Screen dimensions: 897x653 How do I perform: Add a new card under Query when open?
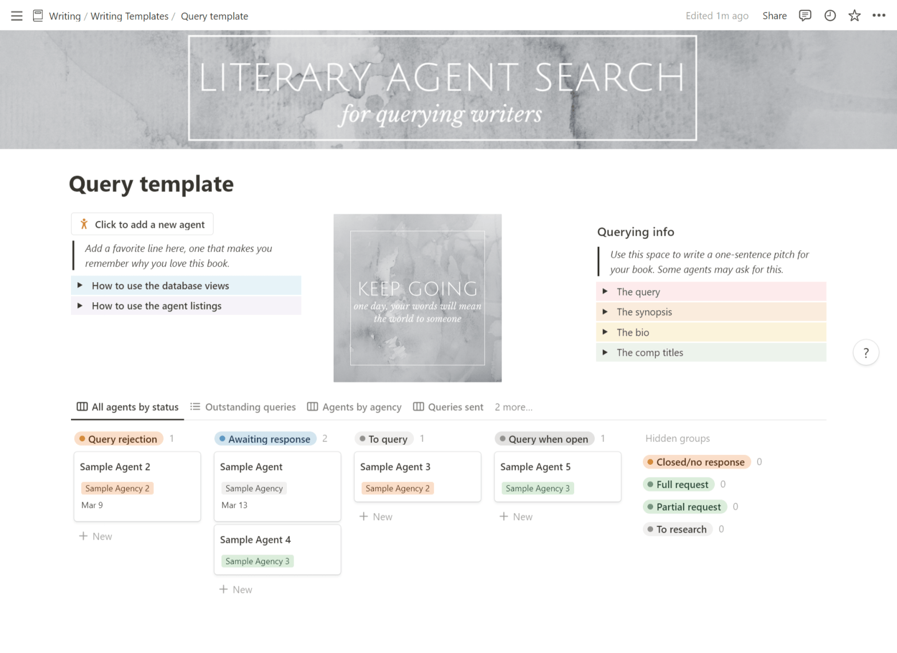pos(516,516)
